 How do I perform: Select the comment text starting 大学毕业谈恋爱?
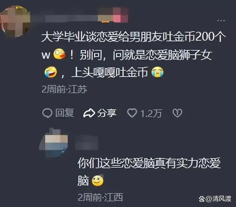point(134,55)
